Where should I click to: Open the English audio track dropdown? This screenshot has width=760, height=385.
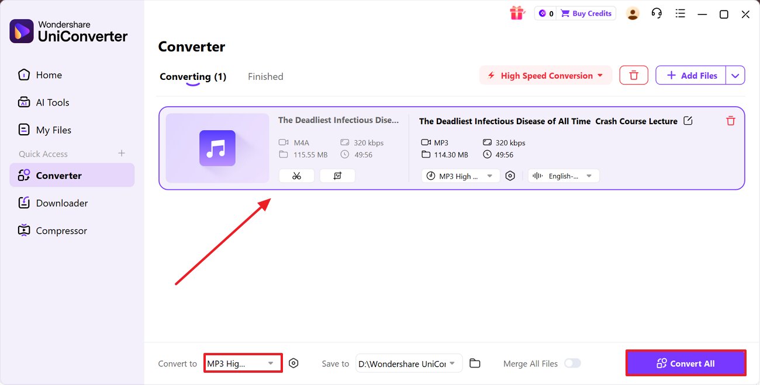(564, 176)
